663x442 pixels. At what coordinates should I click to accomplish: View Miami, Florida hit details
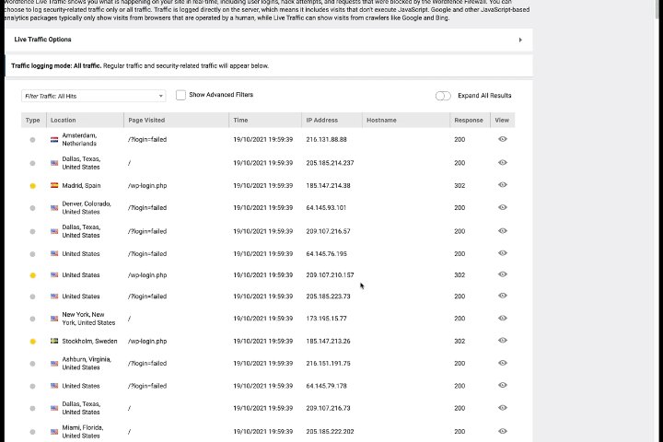503,431
